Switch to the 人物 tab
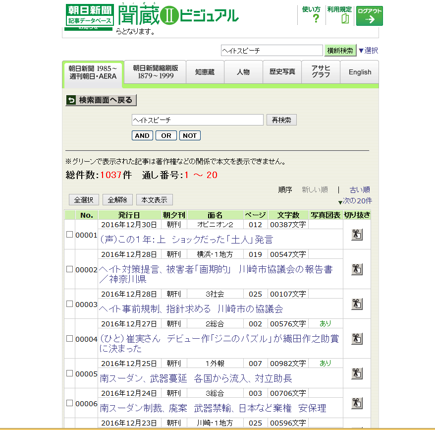 click(244, 72)
